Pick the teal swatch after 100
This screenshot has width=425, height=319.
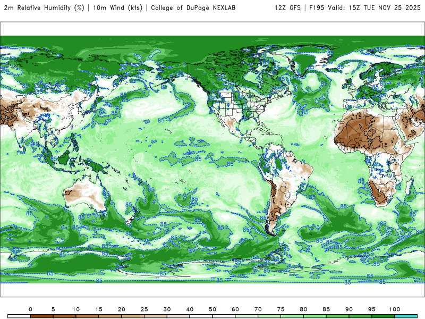pos(406,316)
